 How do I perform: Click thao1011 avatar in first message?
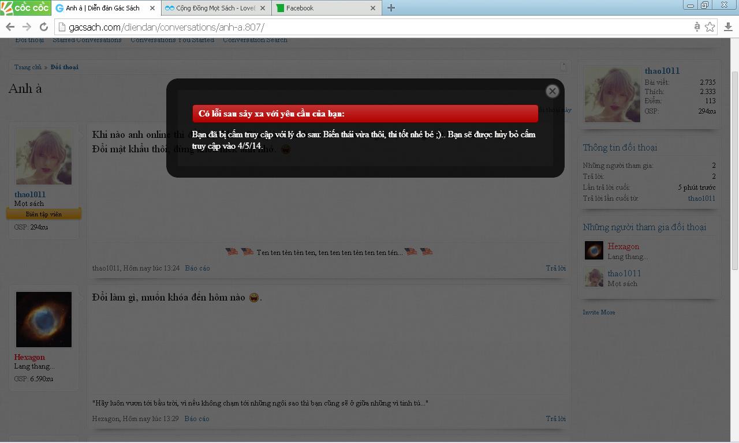pyautogui.click(x=44, y=157)
